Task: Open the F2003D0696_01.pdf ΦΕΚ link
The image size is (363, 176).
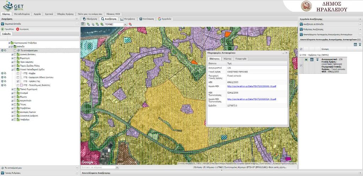Action: click(252, 86)
